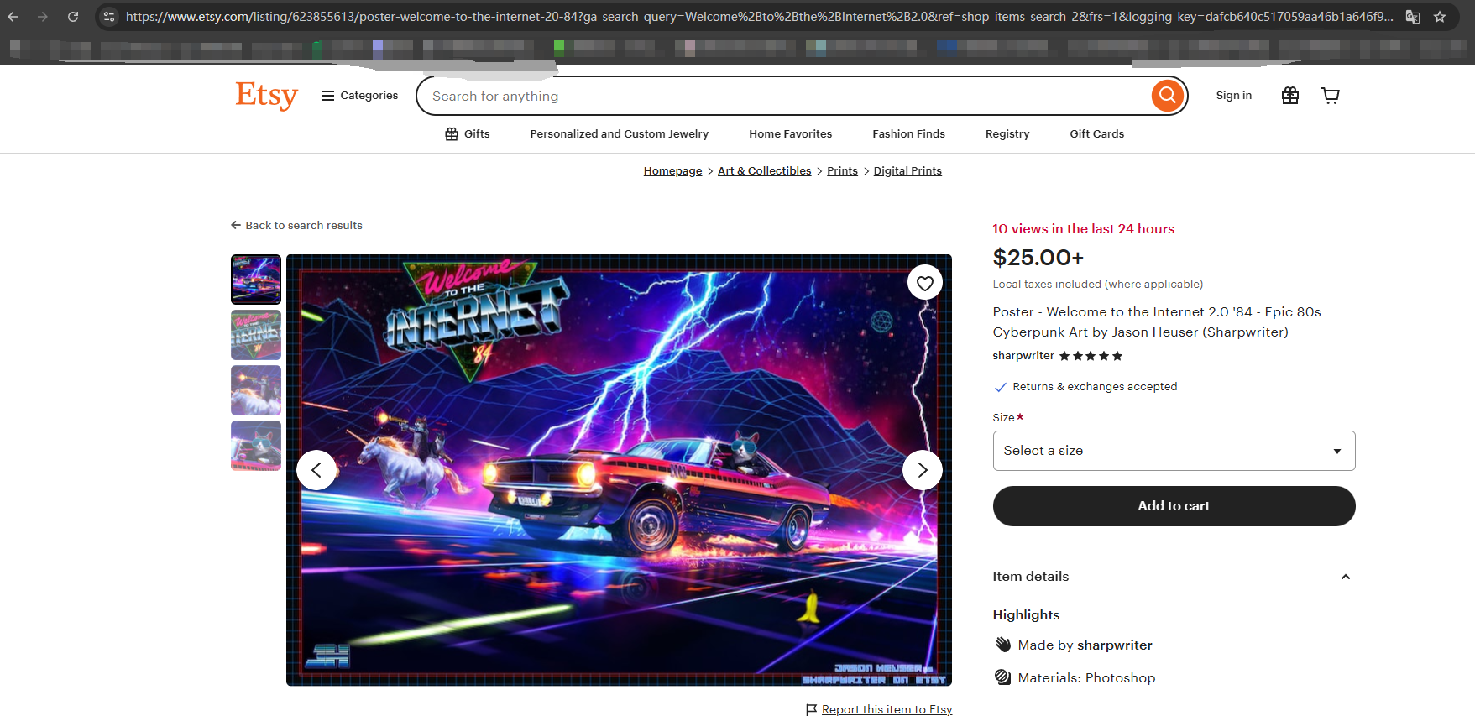The image size is (1475, 716).
Task: Open Gift Cards
Action: [x=1096, y=134]
